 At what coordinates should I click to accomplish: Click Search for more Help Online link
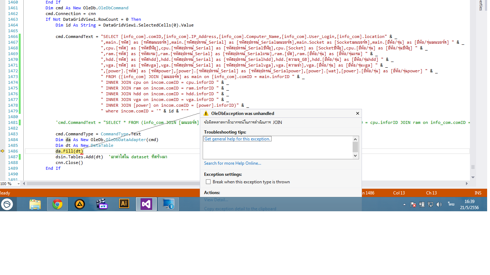point(232,163)
